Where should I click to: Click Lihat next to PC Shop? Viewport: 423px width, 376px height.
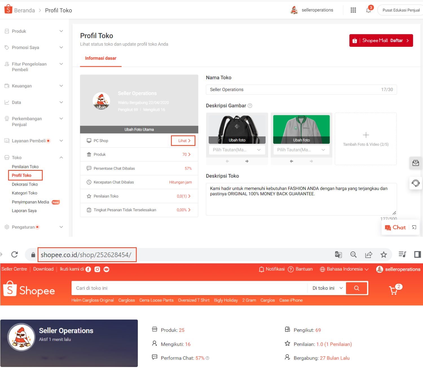[x=183, y=141]
